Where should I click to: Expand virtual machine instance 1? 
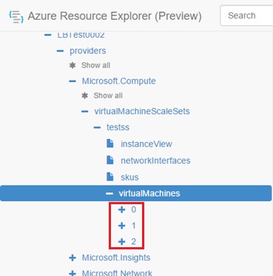click(121, 226)
